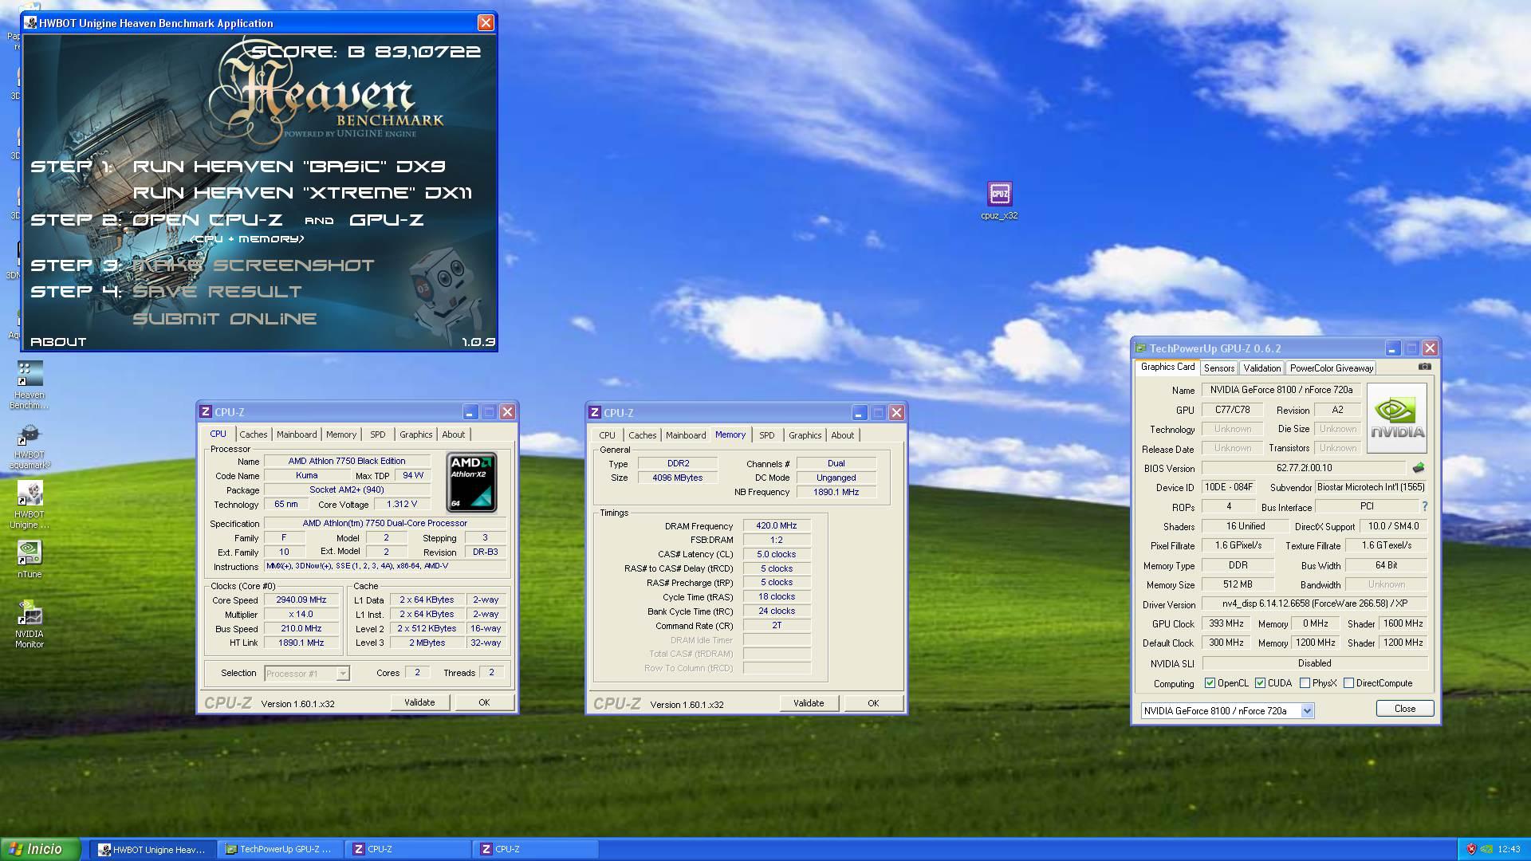The width and height of the screenshot is (1531, 861).
Task: Switch to the Caches tab in left CPU-Z
Action: 254,434
